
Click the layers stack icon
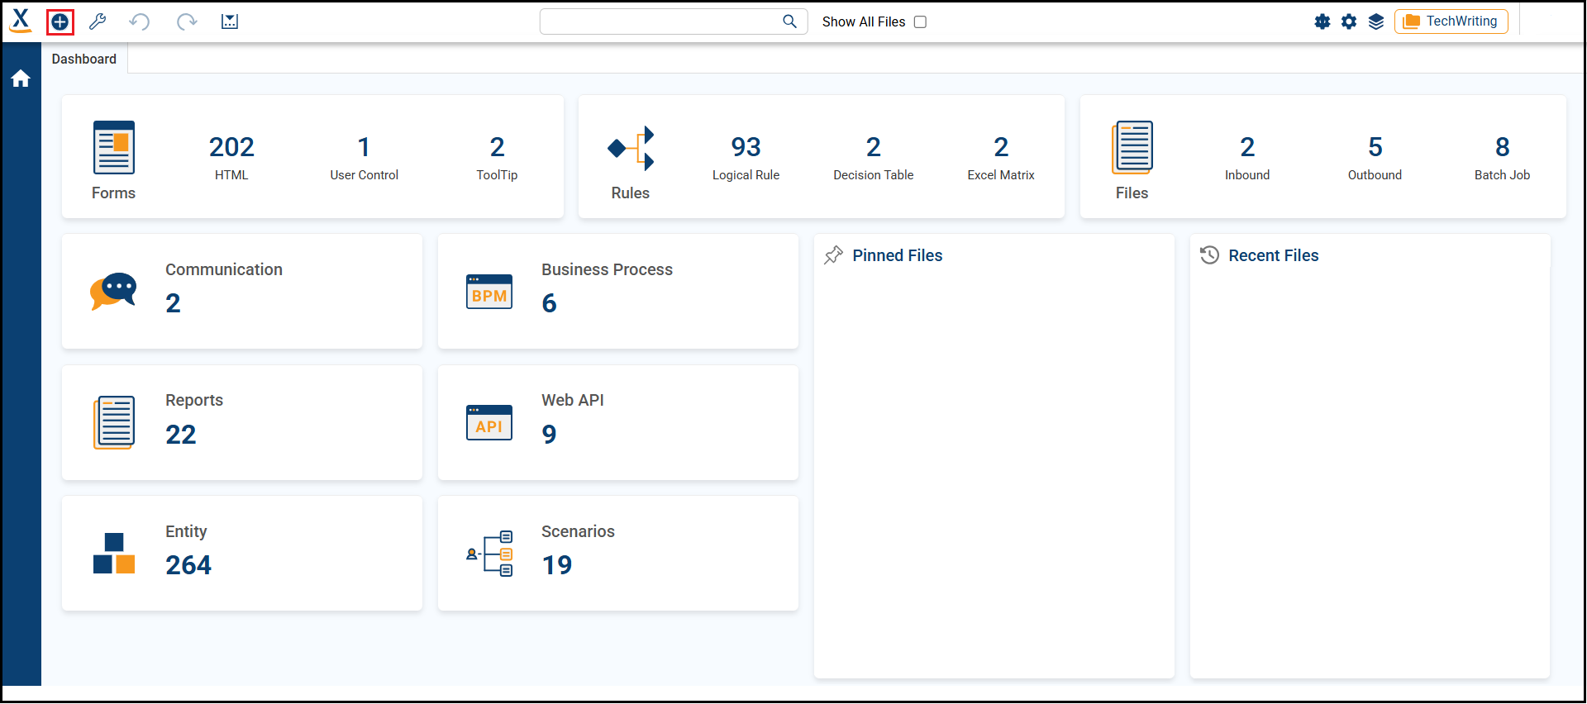[x=1376, y=22]
